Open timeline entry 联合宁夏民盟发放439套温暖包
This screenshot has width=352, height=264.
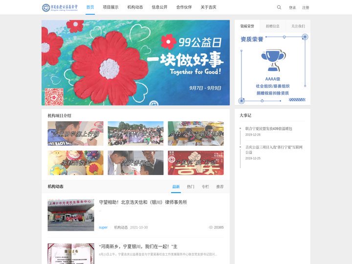pos(268,129)
